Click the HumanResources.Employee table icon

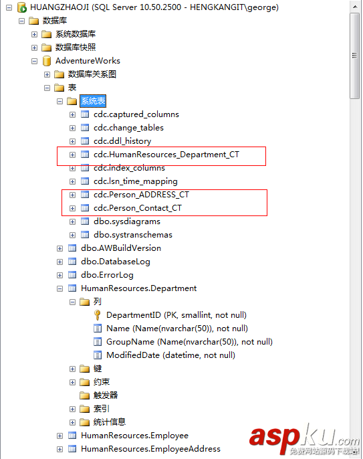(72, 436)
